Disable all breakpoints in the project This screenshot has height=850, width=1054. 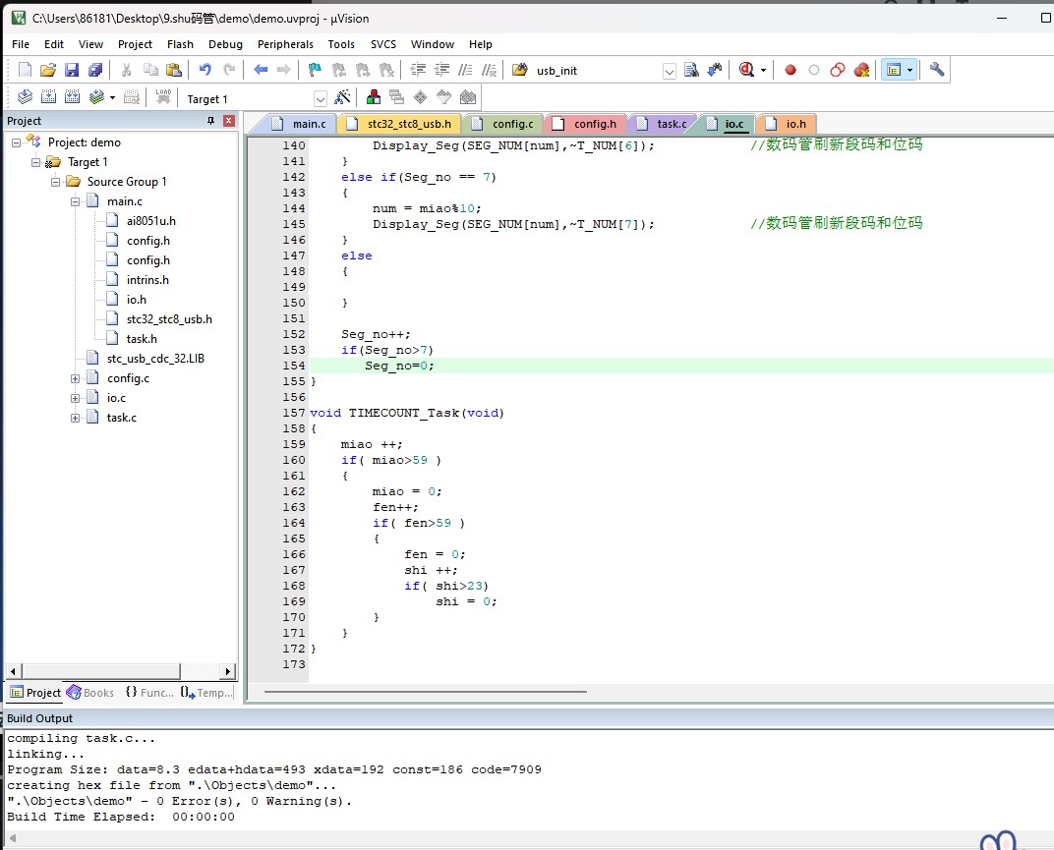pos(838,70)
